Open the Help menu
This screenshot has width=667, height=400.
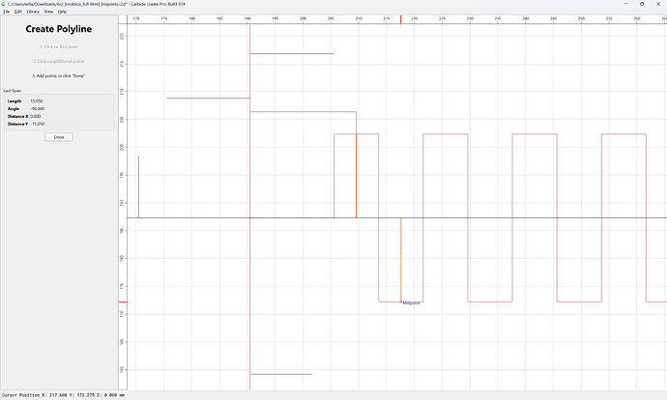point(62,12)
